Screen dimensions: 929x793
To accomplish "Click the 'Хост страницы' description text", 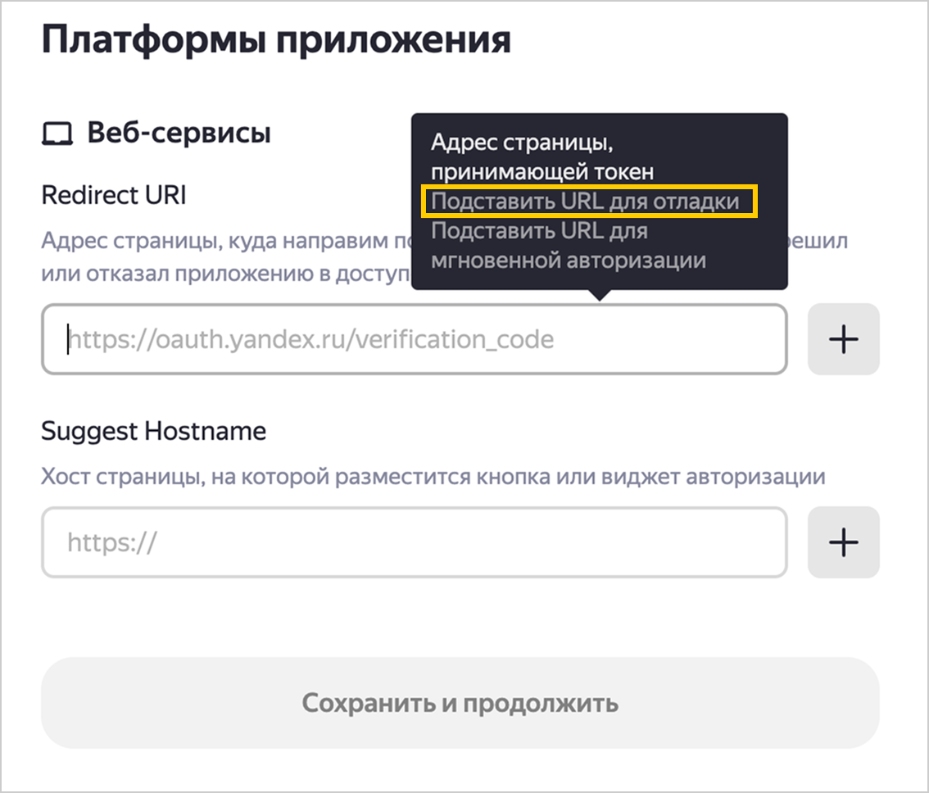I will click(x=433, y=477).
